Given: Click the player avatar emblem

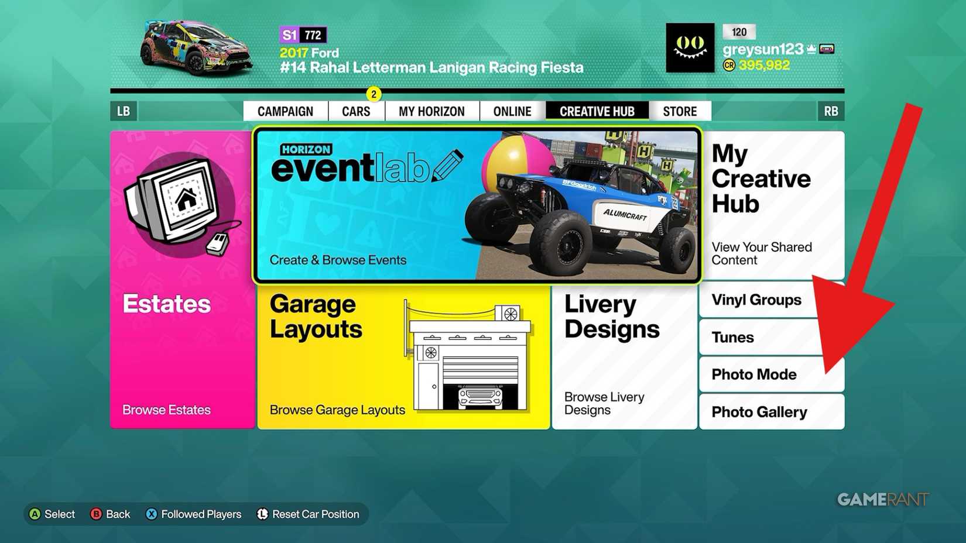Looking at the screenshot, I should pyautogui.click(x=690, y=48).
